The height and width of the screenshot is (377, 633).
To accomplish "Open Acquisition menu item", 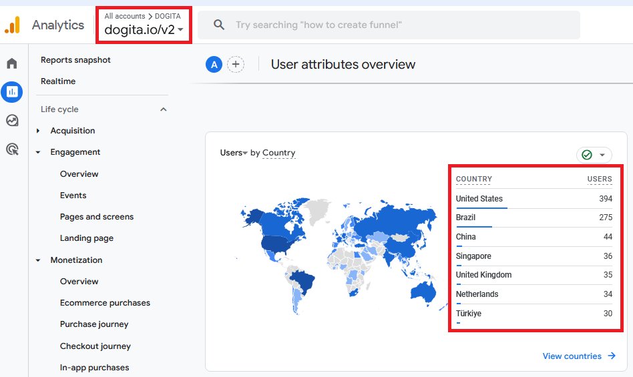I will [73, 131].
